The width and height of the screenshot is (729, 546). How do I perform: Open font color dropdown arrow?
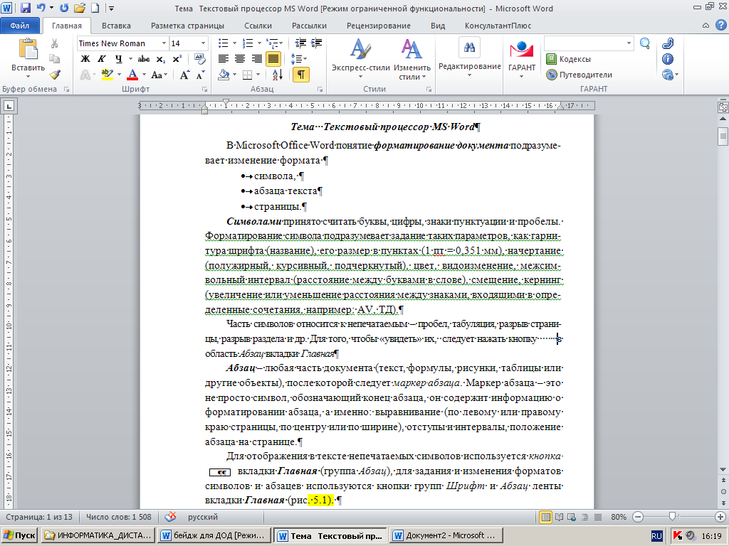(144, 75)
